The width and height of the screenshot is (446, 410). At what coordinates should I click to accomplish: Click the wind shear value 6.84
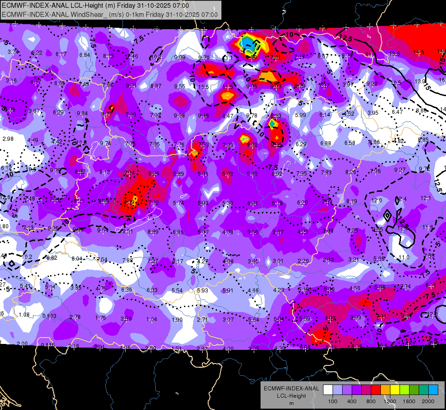pyautogui.click(x=85, y=55)
